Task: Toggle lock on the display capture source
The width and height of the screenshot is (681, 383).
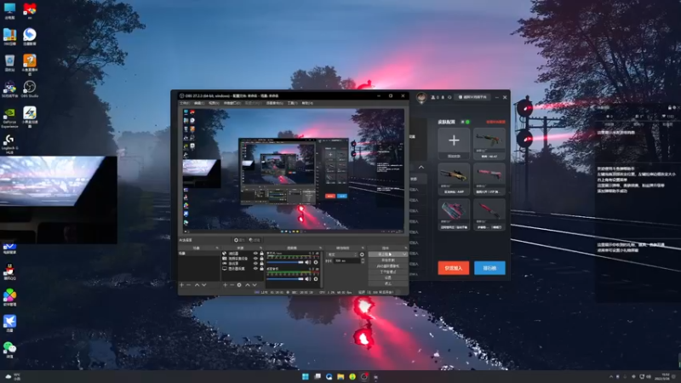Action: pos(261,269)
